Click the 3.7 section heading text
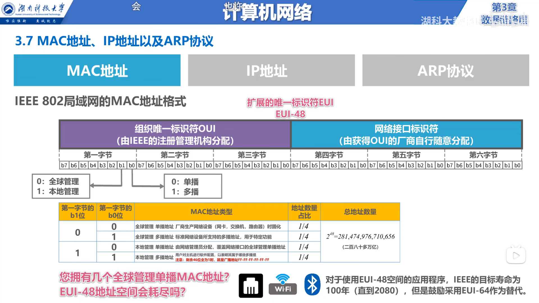Screen dimensions: 539x303 [114, 41]
